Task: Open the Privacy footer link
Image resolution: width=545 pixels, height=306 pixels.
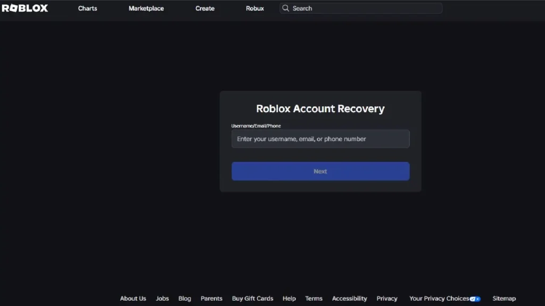Action: 387,299
